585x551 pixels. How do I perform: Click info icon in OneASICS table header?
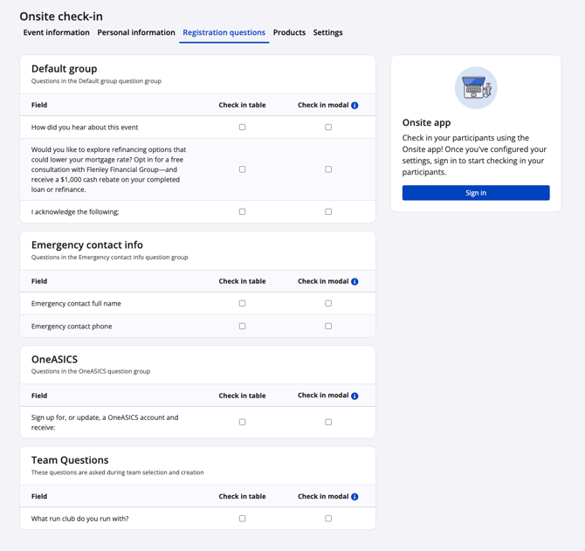[x=354, y=396]
